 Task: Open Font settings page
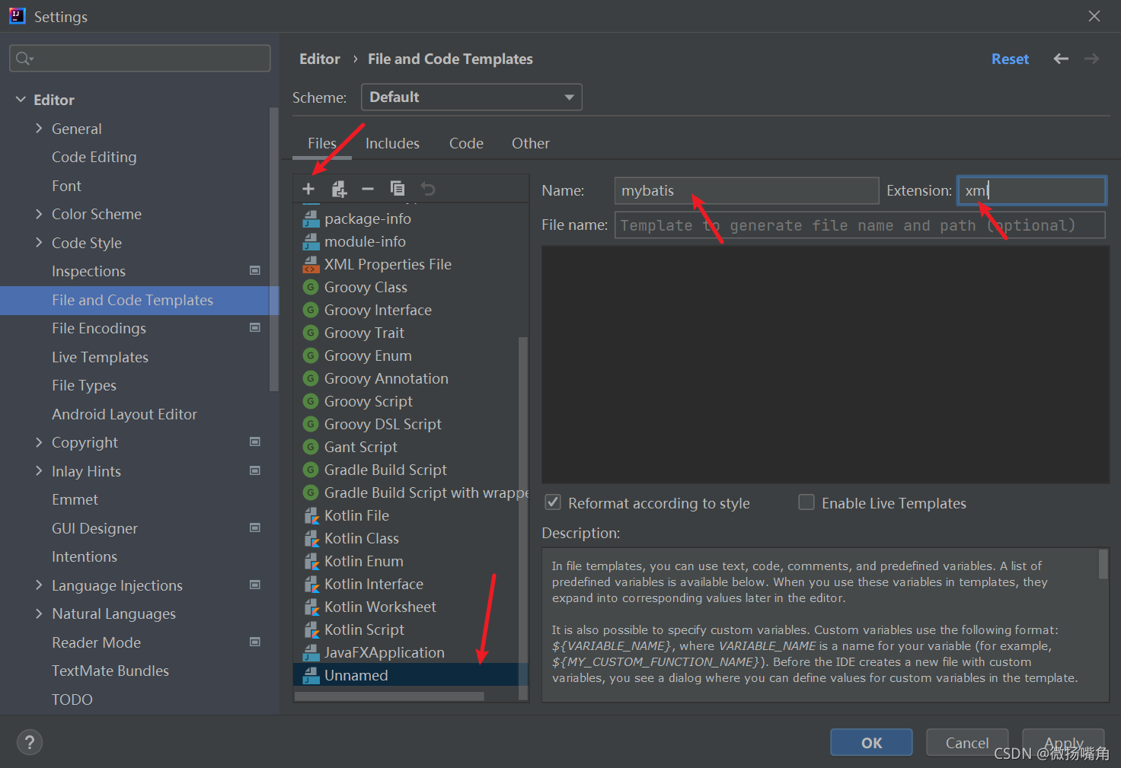[x=66, y=186]
